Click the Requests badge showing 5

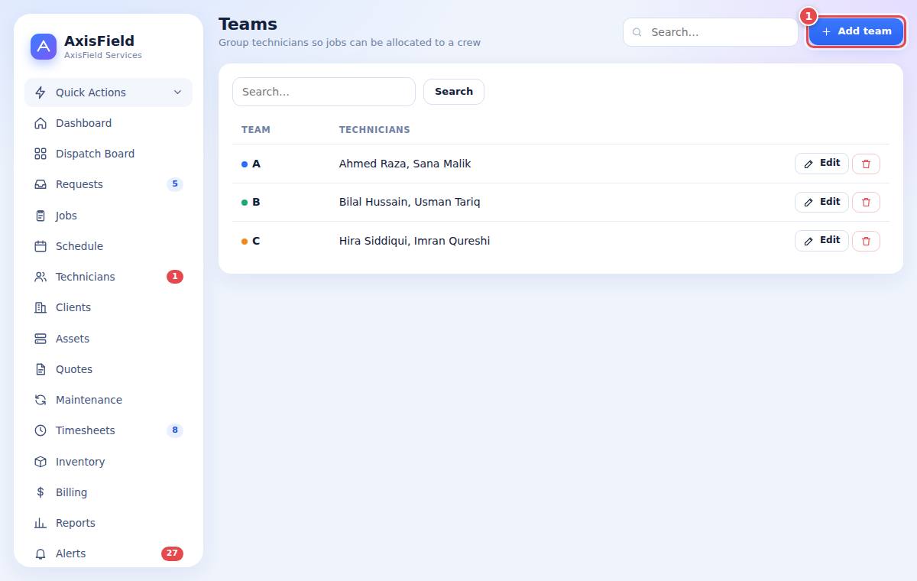pyautogui.click(x=175, y=184)
